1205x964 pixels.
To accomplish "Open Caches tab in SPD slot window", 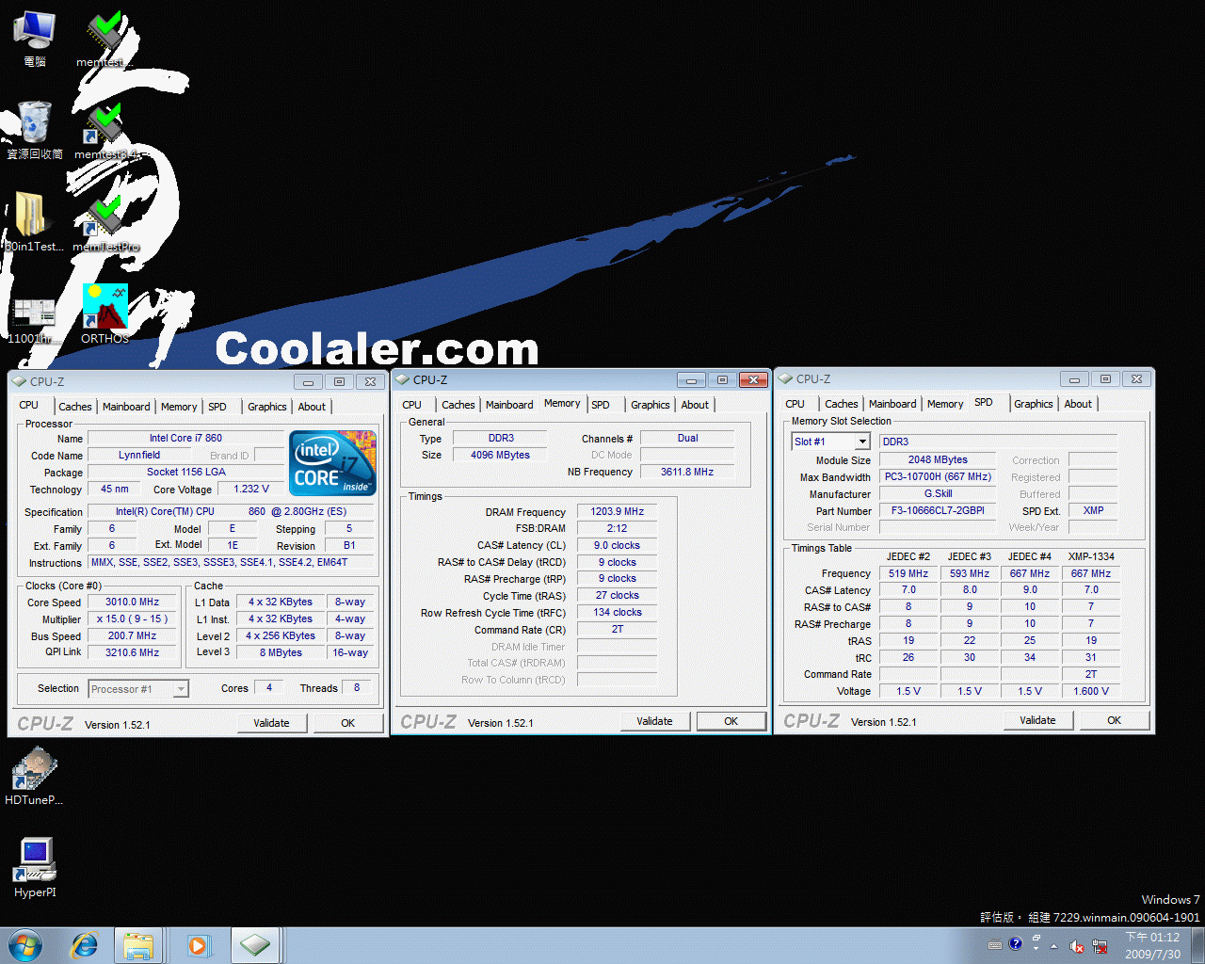I will [842, 404].
